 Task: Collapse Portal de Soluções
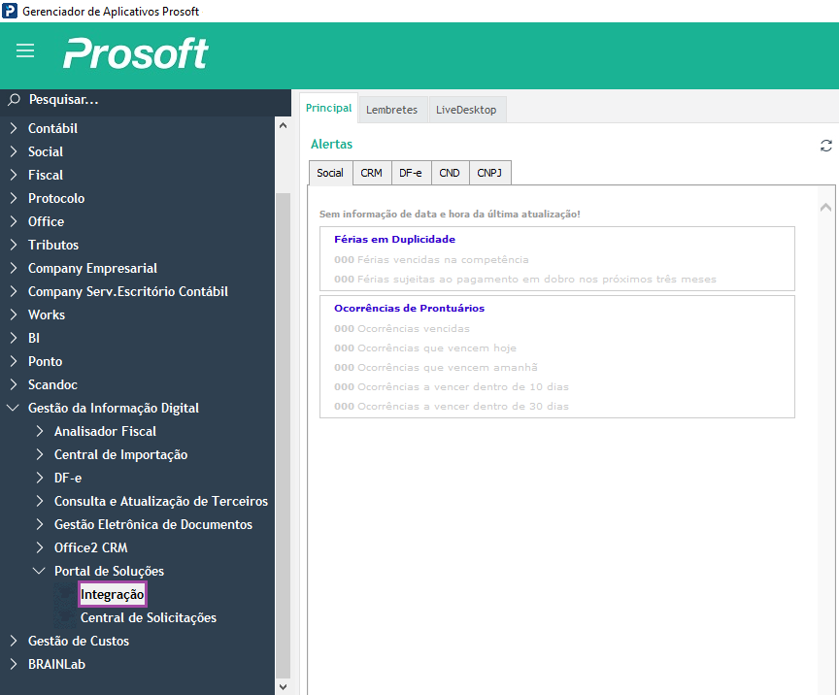coord(39,571)
